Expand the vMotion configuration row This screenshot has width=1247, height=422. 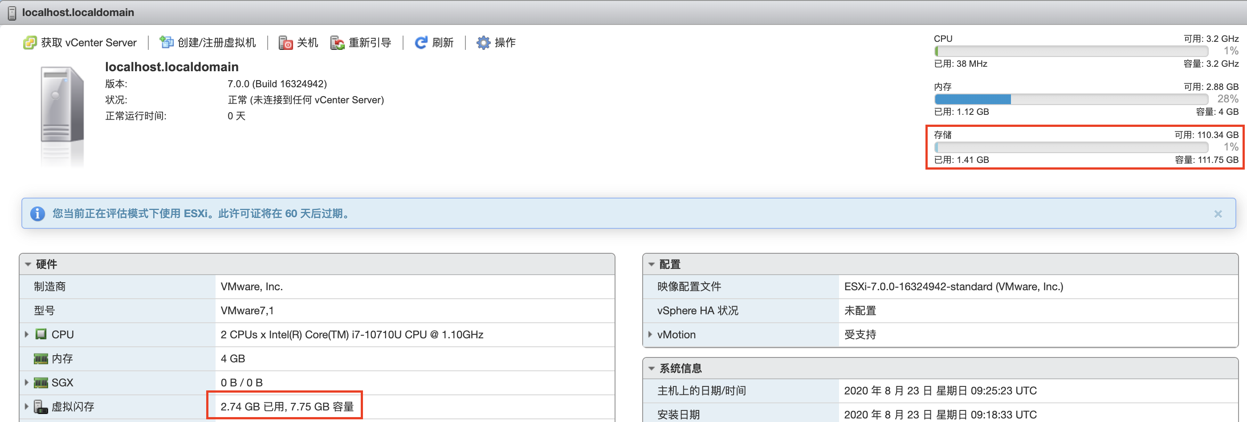(650, 334)
